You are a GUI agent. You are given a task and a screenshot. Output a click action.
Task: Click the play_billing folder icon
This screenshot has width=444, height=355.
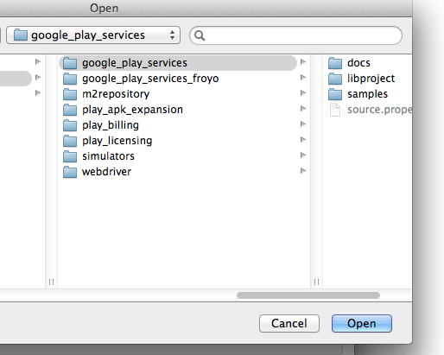coord(70,125)
